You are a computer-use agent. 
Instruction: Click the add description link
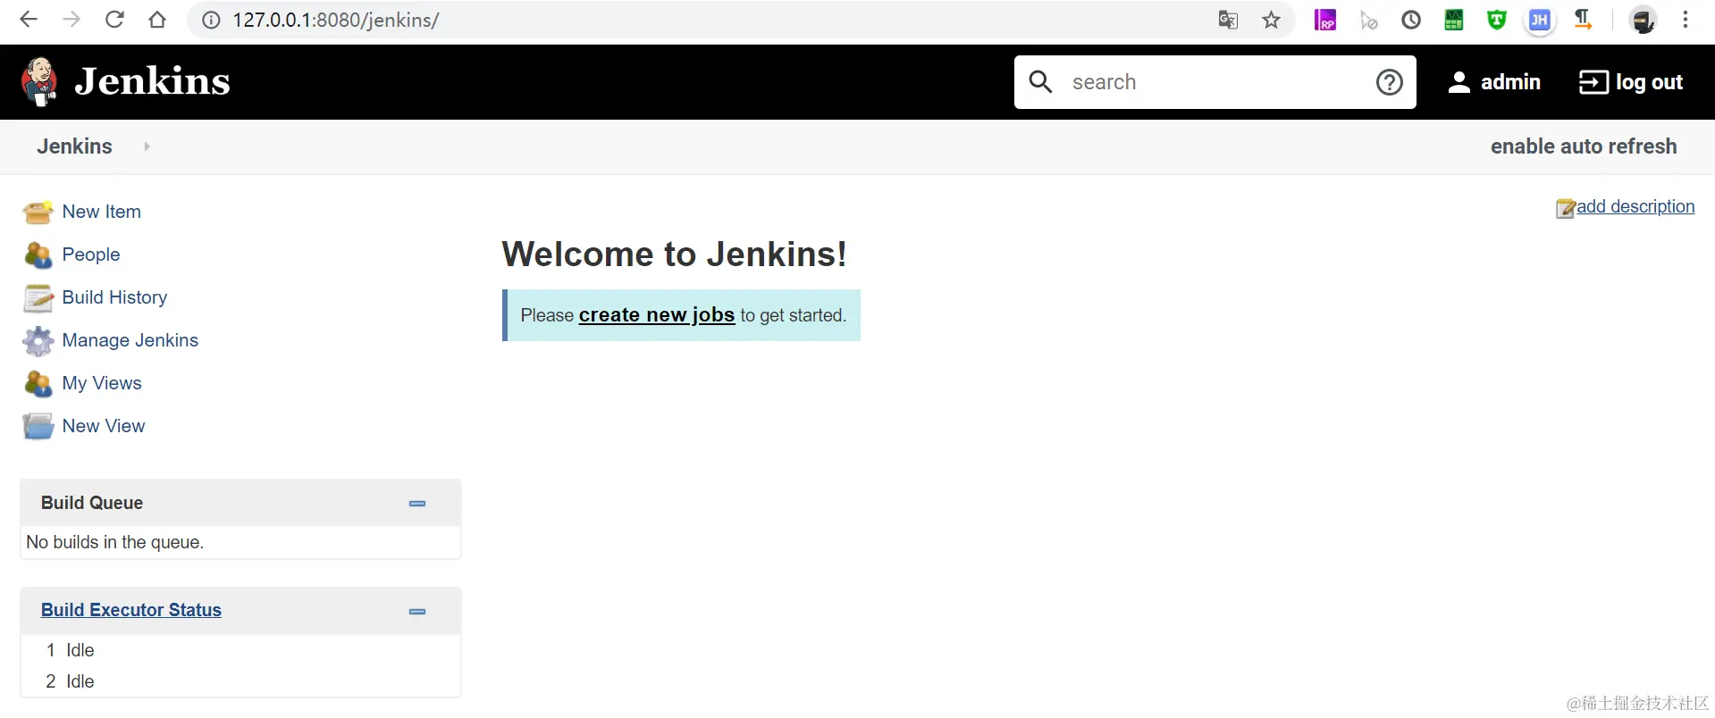(x=1635, y=206)
